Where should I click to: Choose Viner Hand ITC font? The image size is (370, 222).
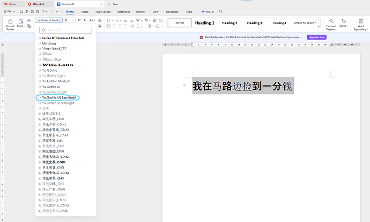54,49
